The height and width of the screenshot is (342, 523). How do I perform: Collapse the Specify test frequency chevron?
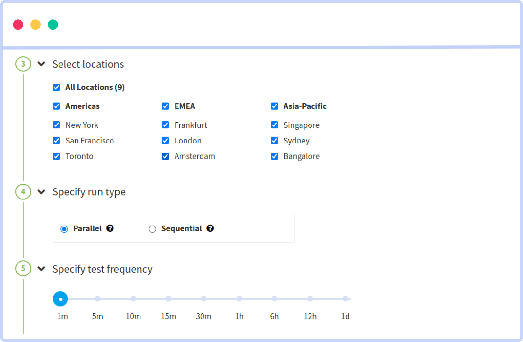pyautogui.click(x=41, y=268)
